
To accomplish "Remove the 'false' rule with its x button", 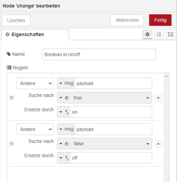I will pyautogui.click(x=158, y=144).
